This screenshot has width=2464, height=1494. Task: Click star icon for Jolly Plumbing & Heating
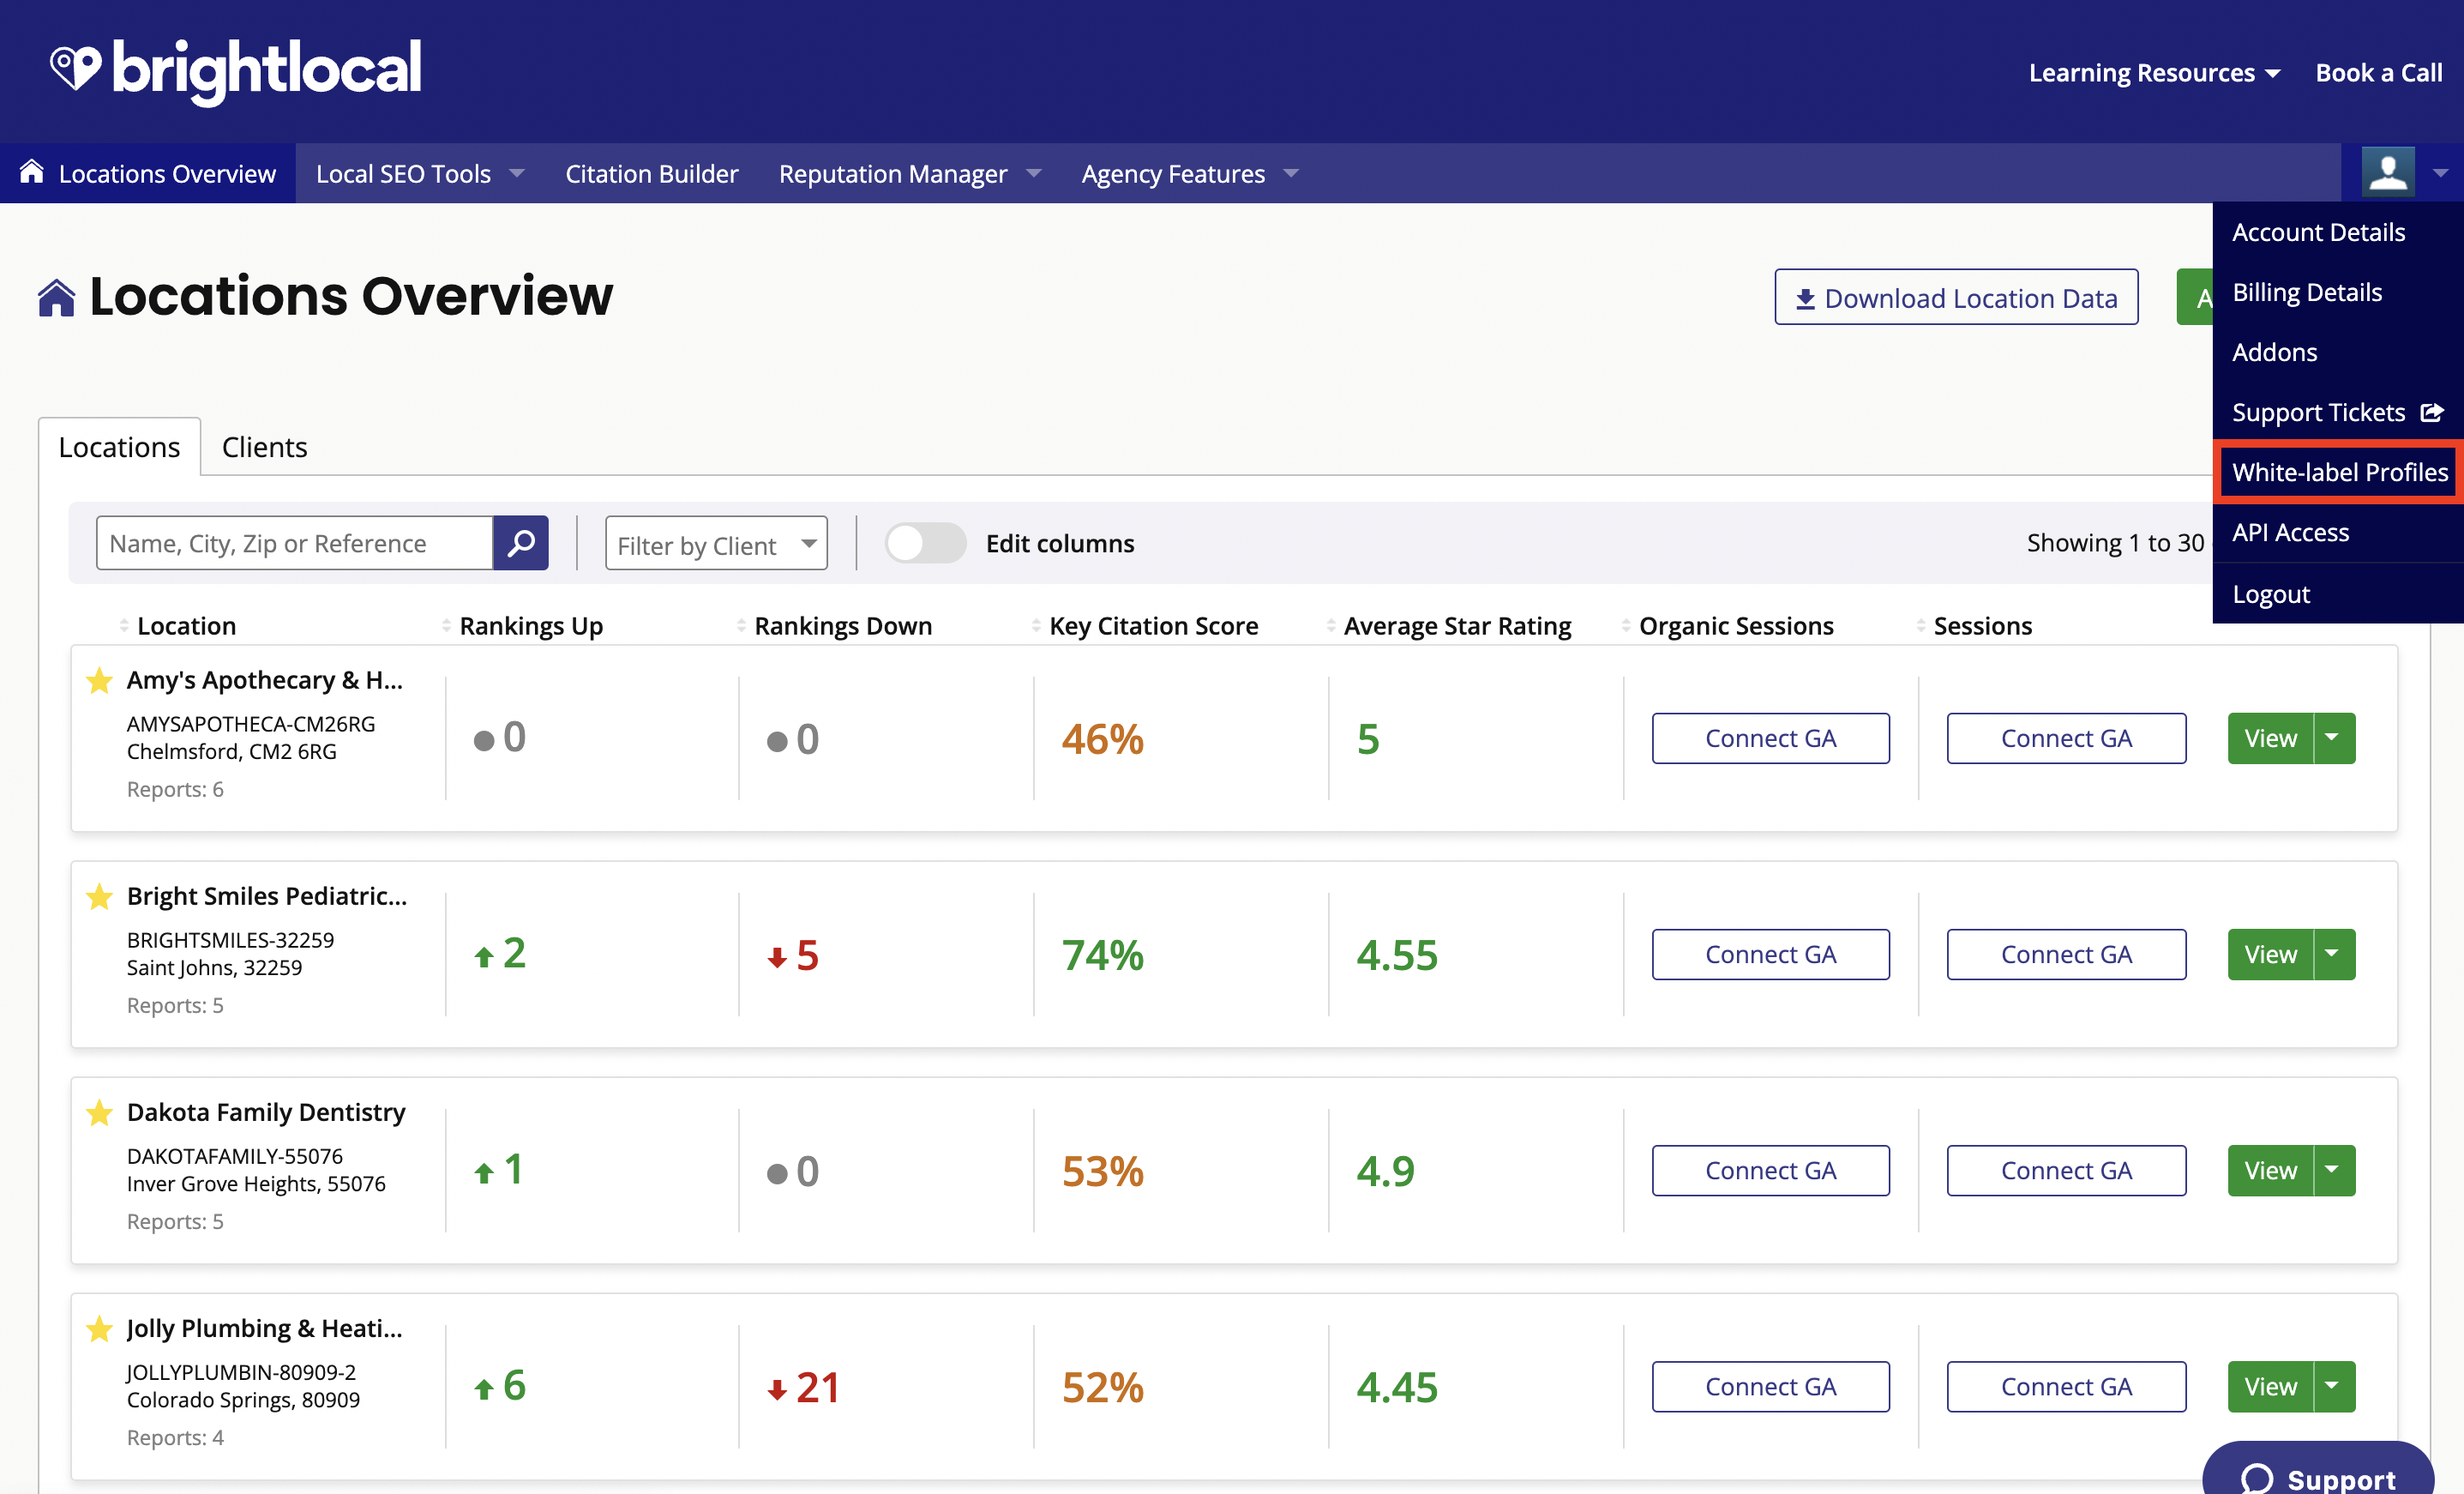99,1328
